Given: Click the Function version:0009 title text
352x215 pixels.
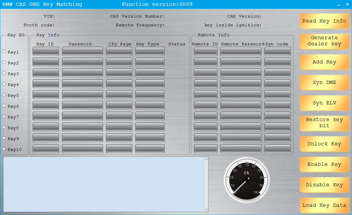Looking at the screenshot, I should pyautogui.click(x=157, y=4).
